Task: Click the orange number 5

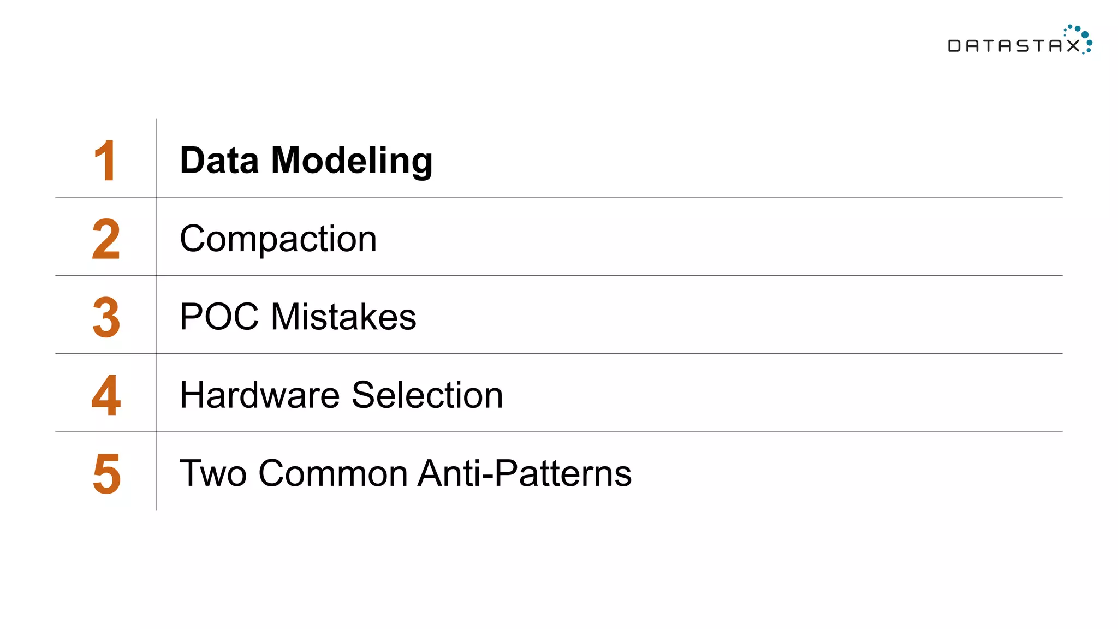Action: click(x=106, y=473)
